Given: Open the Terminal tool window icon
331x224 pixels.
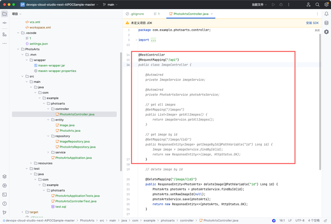Looking at the screenshot, I should (5, 195).
